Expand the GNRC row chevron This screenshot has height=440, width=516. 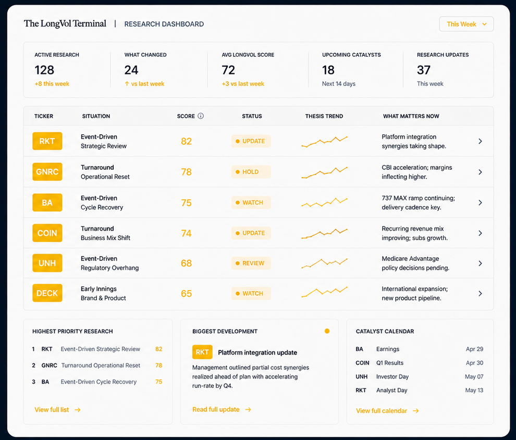(x=480, y=172)
